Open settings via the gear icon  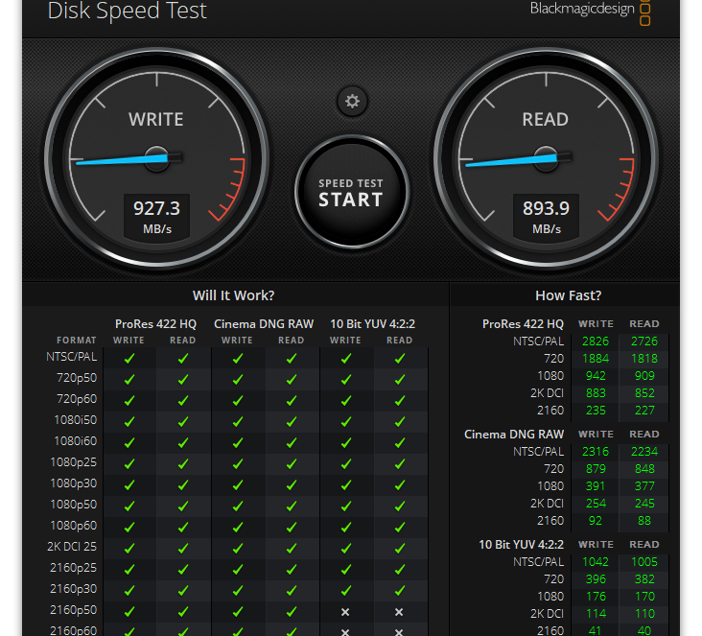click(352, 102)
